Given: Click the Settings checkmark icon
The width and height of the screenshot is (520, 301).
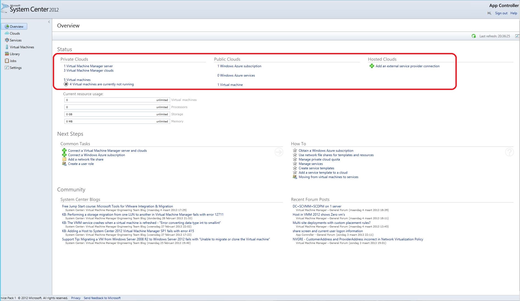Looking at the screenshot, I should (x=7, y=67).
